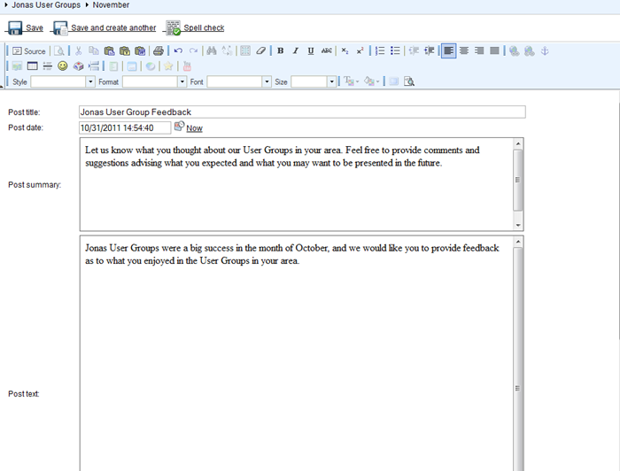Image resolution: width=620 pixels, height=471 pixels.
Task: Click the Preview page icon
Action: tap(59, 51)
